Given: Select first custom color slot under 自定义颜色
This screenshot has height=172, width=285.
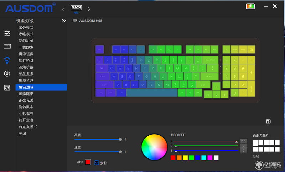Looking at the screenshot, I should point(255,142).
